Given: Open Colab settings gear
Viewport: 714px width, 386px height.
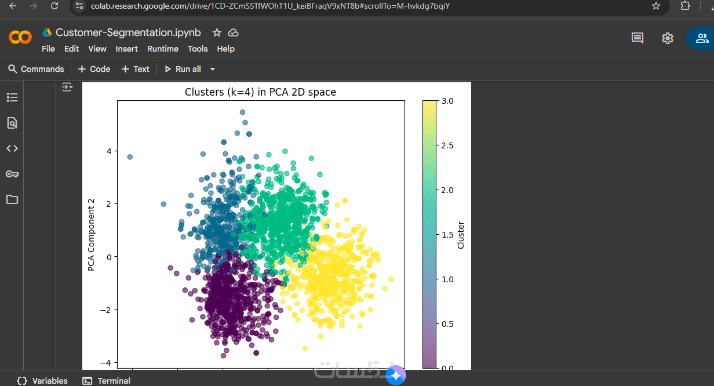Looking at the screenshot, I should tap(668, 38).
